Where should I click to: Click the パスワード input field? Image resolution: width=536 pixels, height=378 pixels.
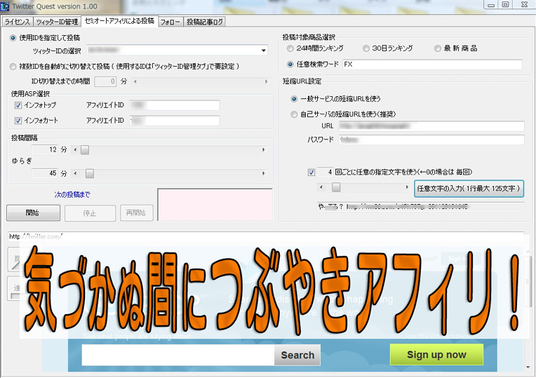(431, 140)
